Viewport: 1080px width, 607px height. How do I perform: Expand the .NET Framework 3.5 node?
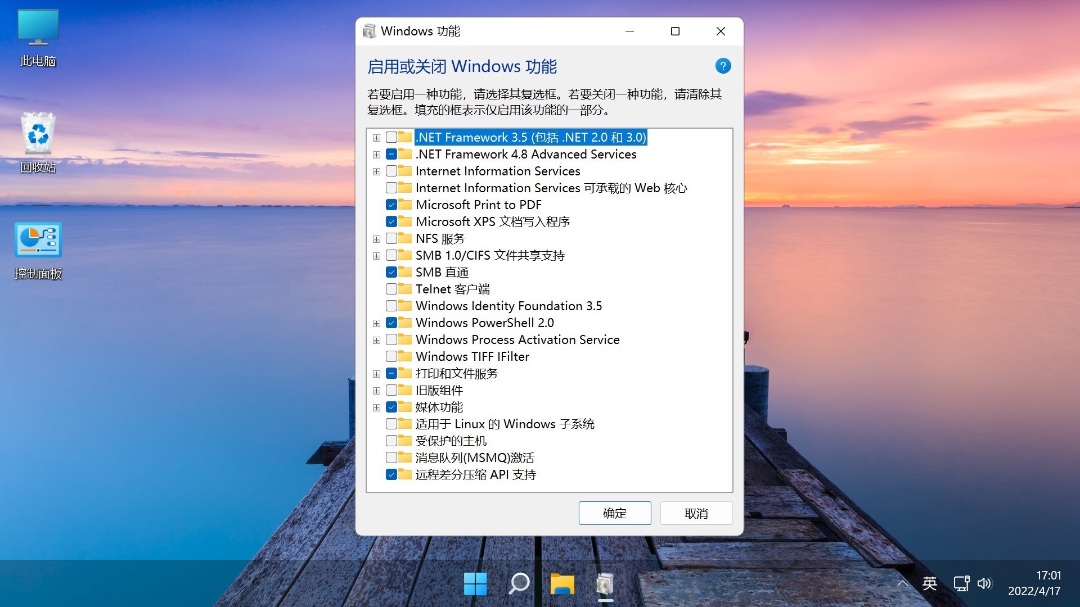[376, 138]
